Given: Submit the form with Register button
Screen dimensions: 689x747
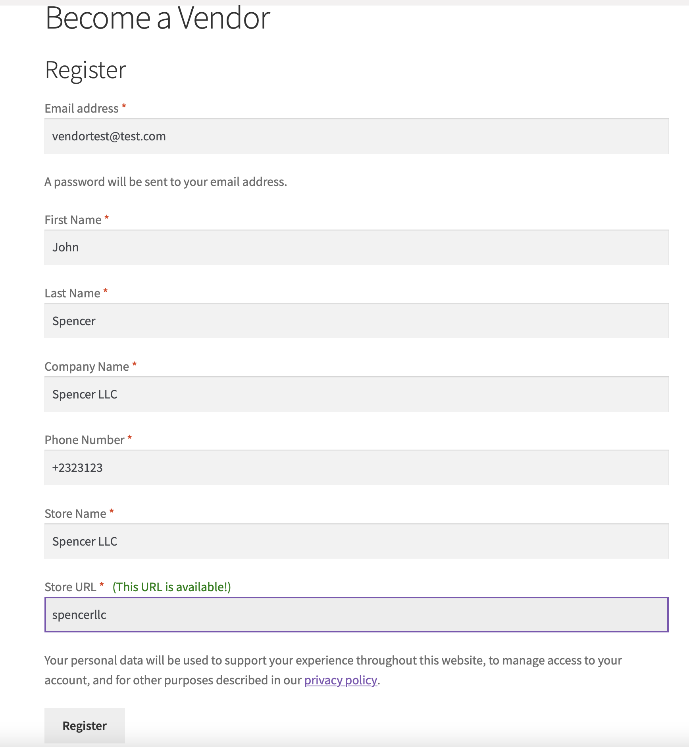Looking at the screenshot, I should [x=85, y=726].
